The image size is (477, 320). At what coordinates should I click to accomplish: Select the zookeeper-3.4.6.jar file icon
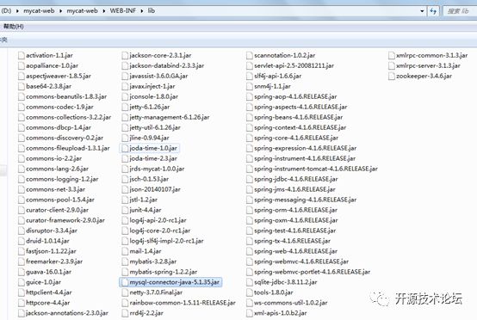point(392,76)
